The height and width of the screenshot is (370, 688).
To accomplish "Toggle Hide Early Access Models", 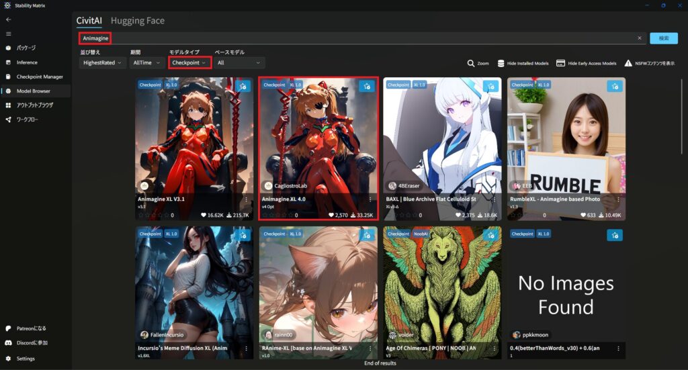I will pos(586,63).
